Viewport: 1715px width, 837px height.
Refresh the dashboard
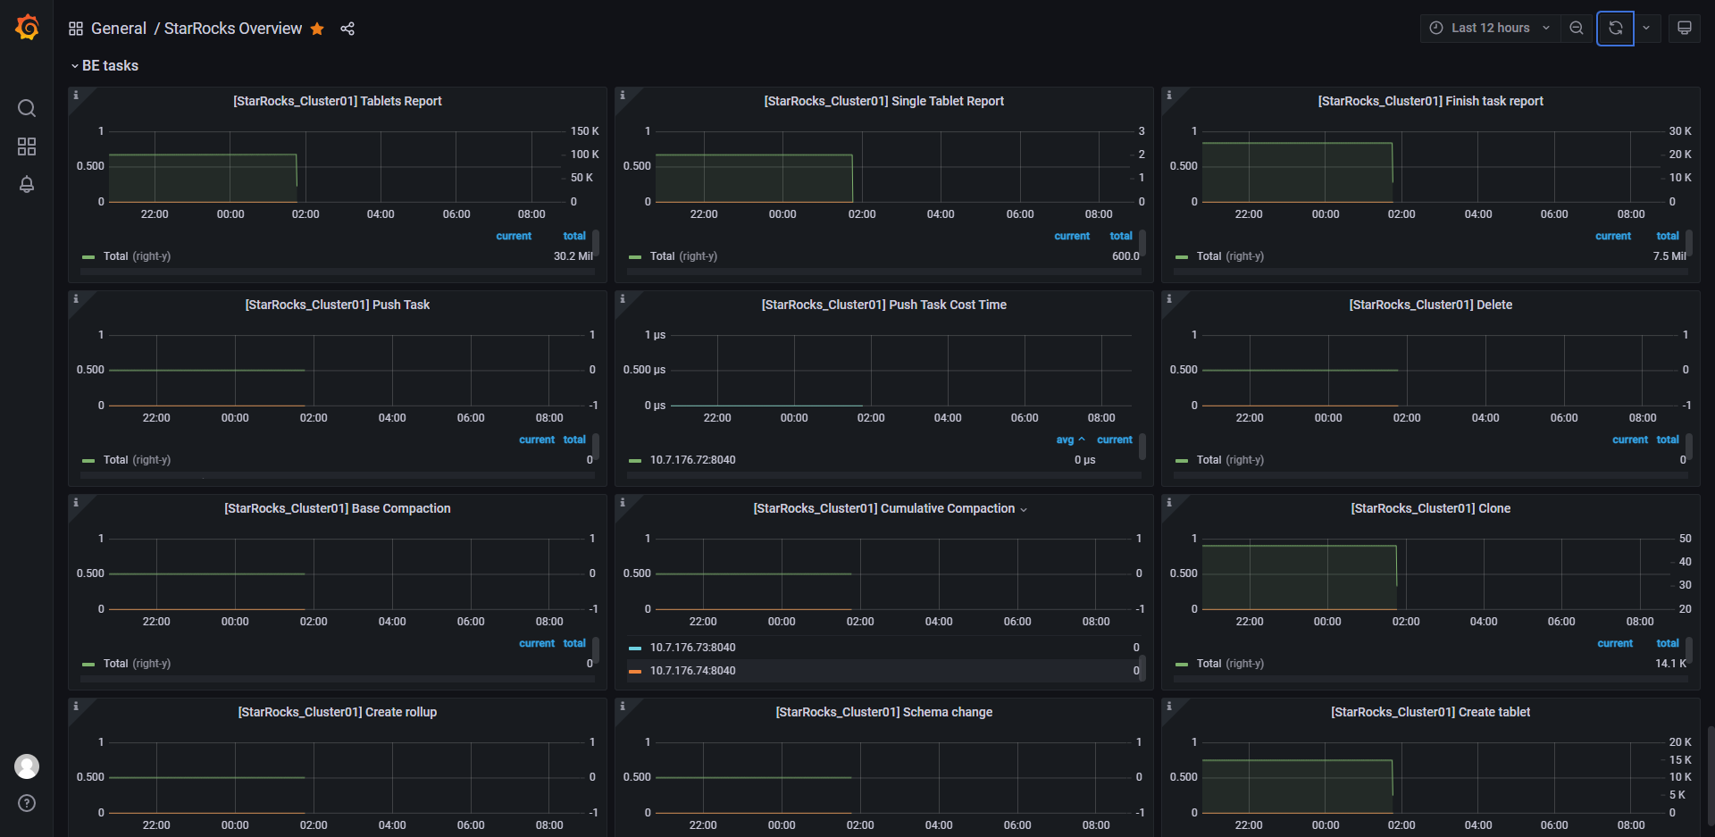(1615, 28)
